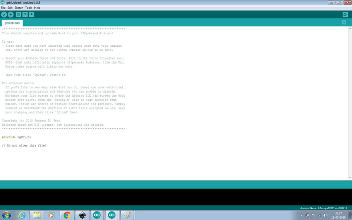Launch Internet Explorer from the taskbar
Image resolution: width=352 pixels, height=220 pixels.
click(x=22, y=215)
